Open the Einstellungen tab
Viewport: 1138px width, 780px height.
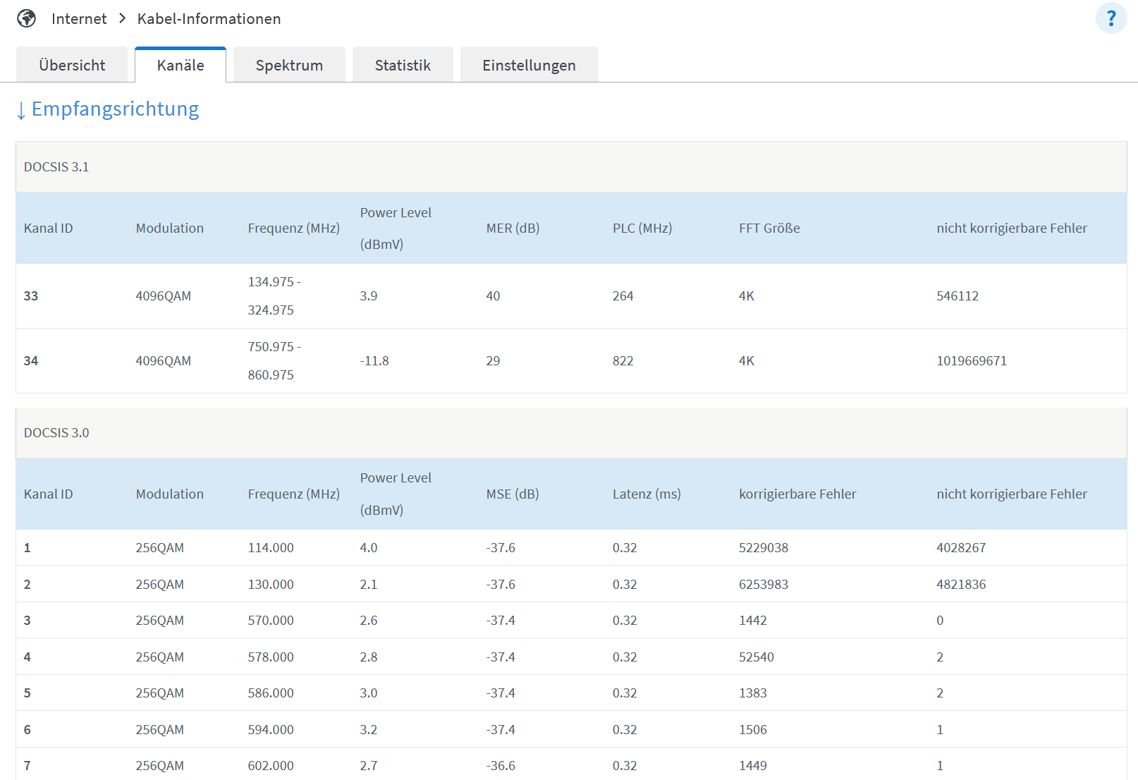tap(529, 65)
